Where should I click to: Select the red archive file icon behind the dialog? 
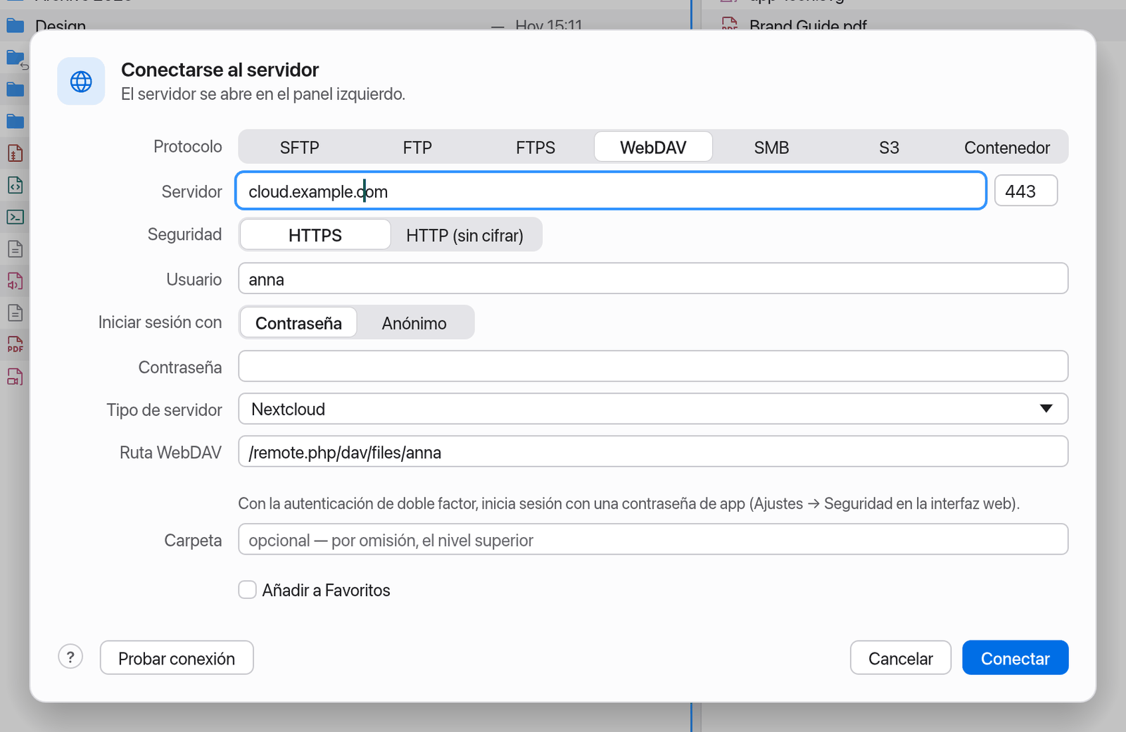(15, 153)
